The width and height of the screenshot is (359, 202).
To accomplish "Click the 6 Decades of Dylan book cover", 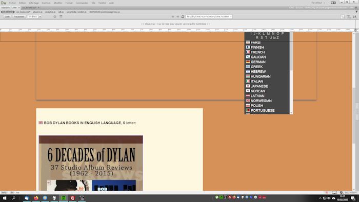I will pos(91,163).
